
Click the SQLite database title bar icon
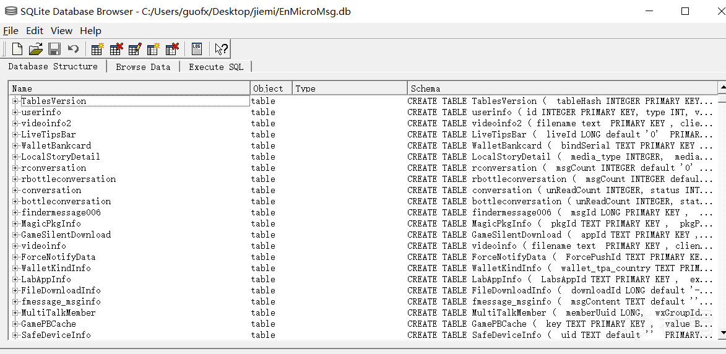10,12
